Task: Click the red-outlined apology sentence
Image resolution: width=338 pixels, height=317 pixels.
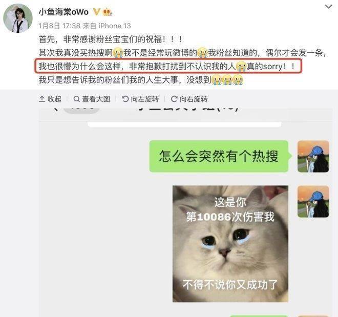Action: tap(168, 66)
